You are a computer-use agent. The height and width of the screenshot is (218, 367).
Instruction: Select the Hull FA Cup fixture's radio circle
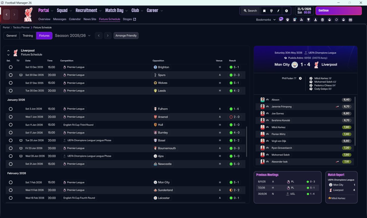(x=11, y=125)
